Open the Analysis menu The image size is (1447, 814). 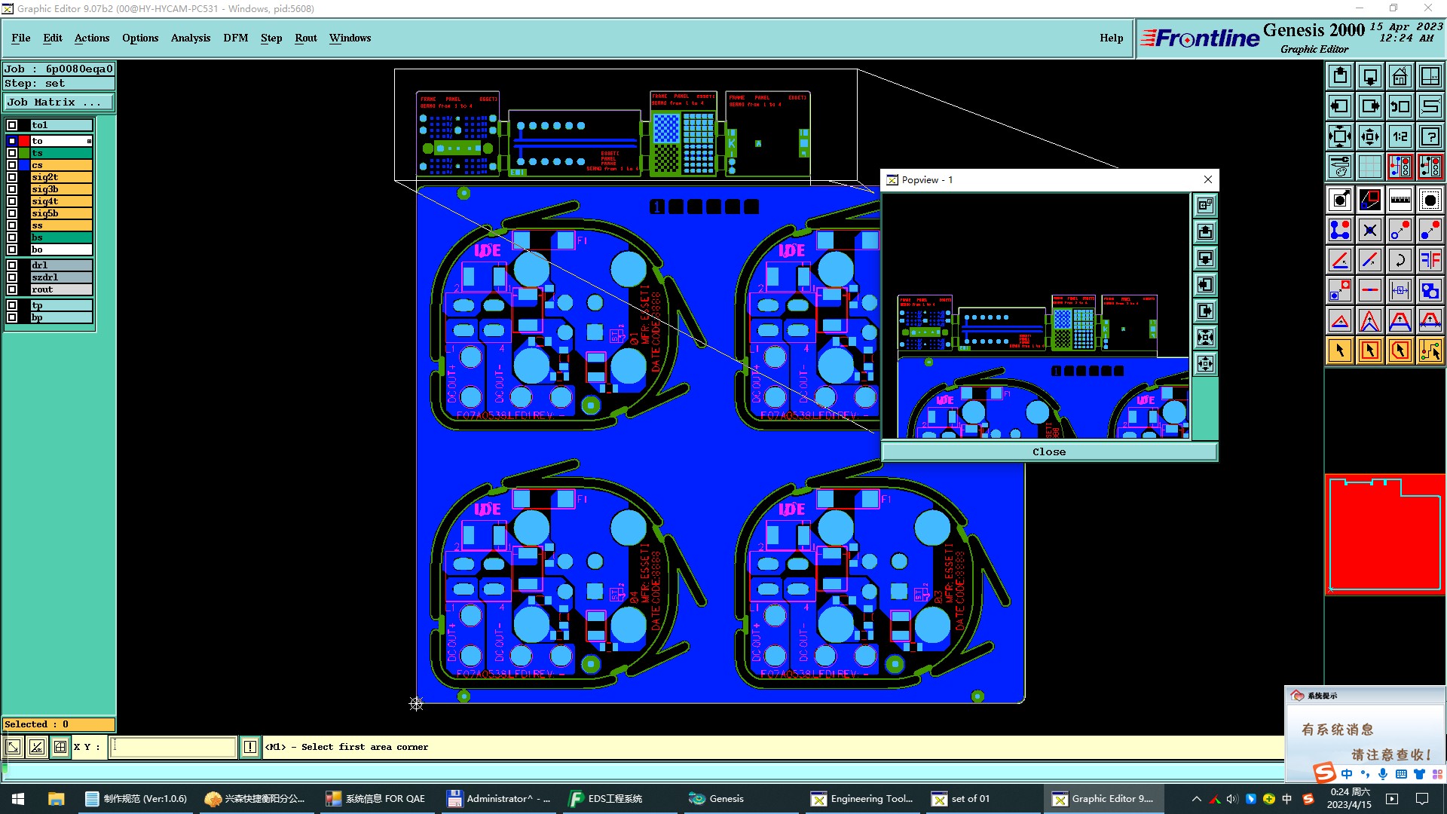pyautogui.click(x=190, y=38)
